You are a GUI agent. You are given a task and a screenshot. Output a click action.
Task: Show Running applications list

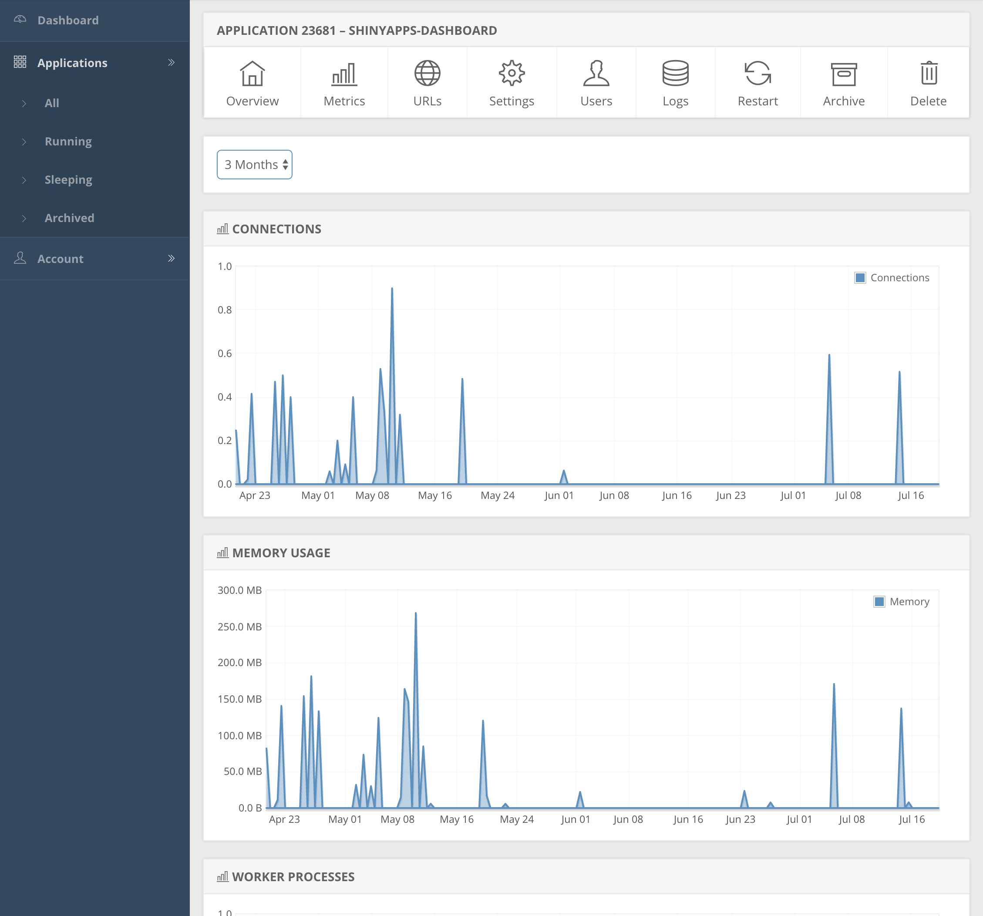point(68,141)
